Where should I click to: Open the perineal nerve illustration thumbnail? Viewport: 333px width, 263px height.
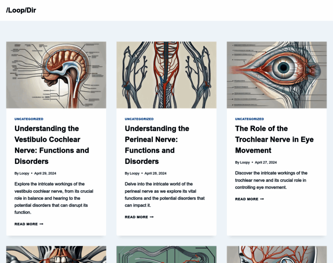click(x=166, y=75)
